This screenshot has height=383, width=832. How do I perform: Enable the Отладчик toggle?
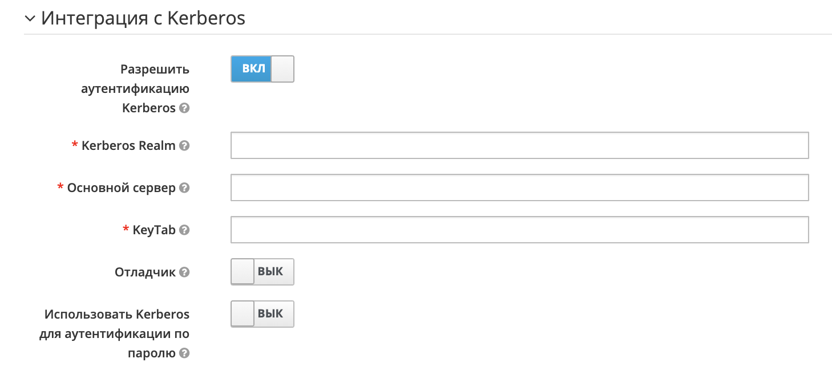coord(262,272)
